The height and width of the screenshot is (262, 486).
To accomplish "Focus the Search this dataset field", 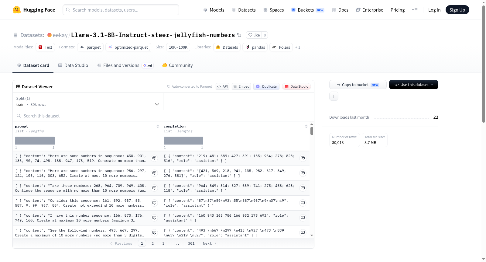I will [x=163, y=116].
